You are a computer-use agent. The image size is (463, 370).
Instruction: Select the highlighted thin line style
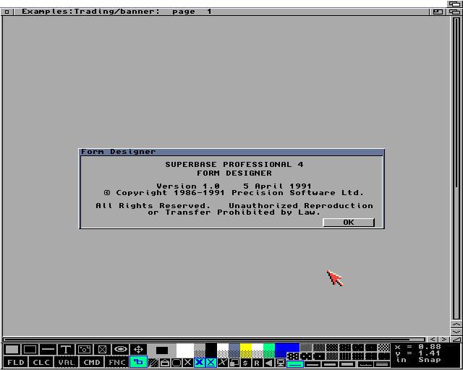pos(295,363)
